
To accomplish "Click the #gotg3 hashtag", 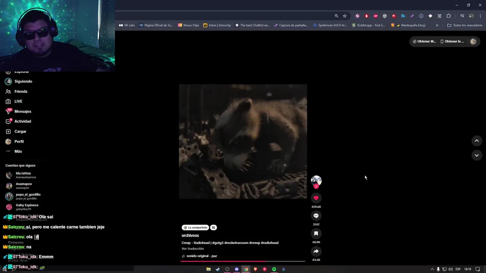I will click(x=218, y=243).
